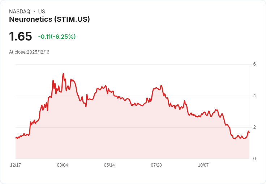
Task: Select the 05/14 date on the x-axis
Action: [x=110, y=165]
